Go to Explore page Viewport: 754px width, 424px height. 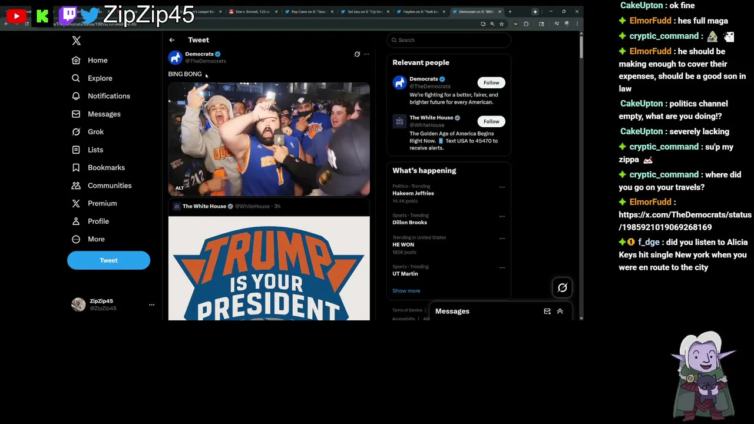(x=92, y=78)
